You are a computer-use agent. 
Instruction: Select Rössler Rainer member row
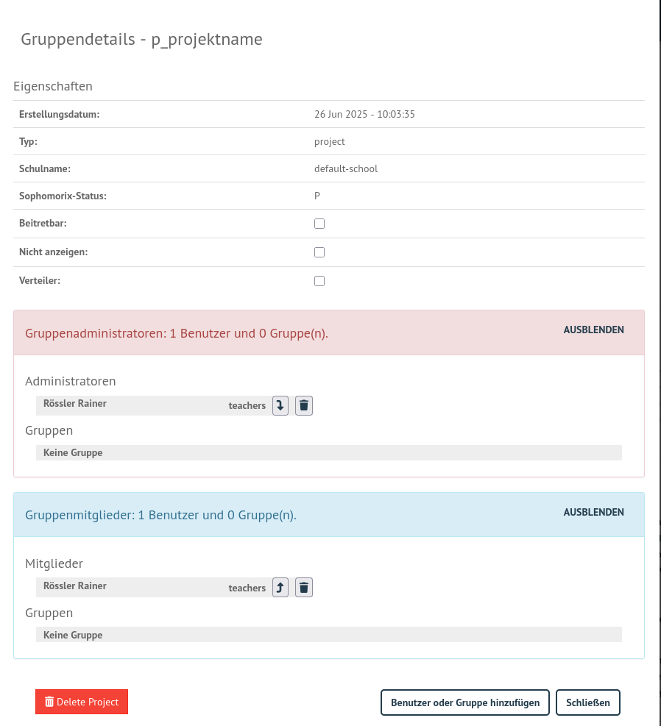click(x=155, y=588)
